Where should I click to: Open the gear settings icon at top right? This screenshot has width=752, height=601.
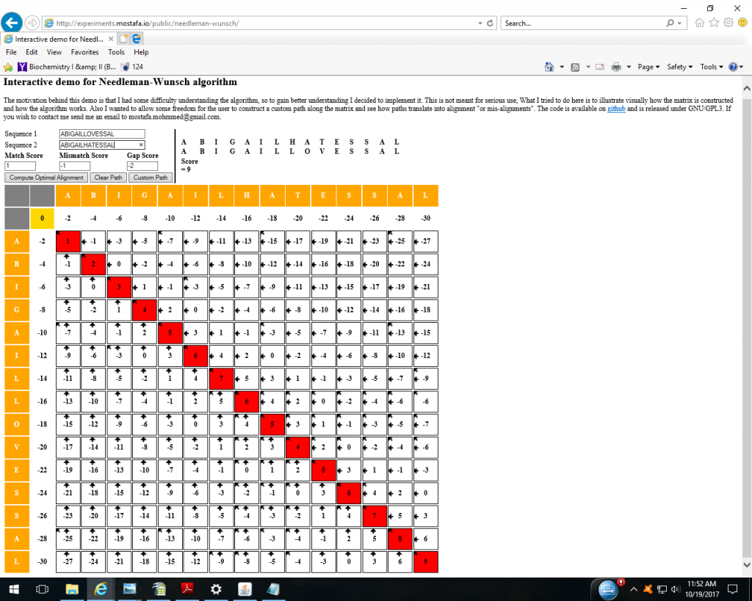click(x=728, y=23)
